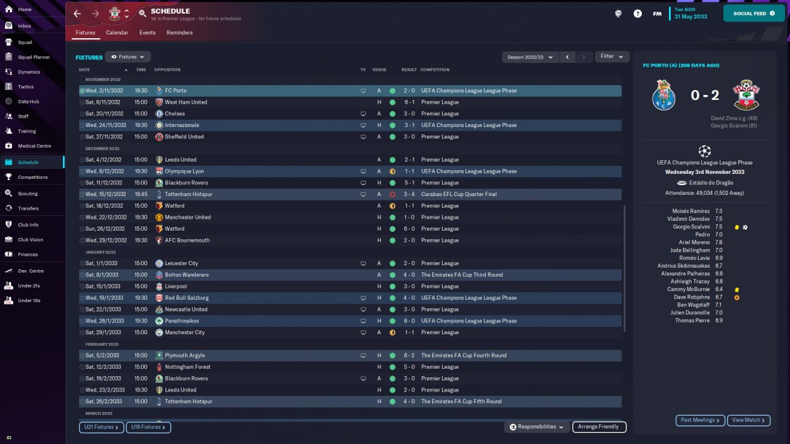Viewport: 790px width, 444px height.
Task: Click the fixtures list vertical scrollbar
Action: coord(625,268)
